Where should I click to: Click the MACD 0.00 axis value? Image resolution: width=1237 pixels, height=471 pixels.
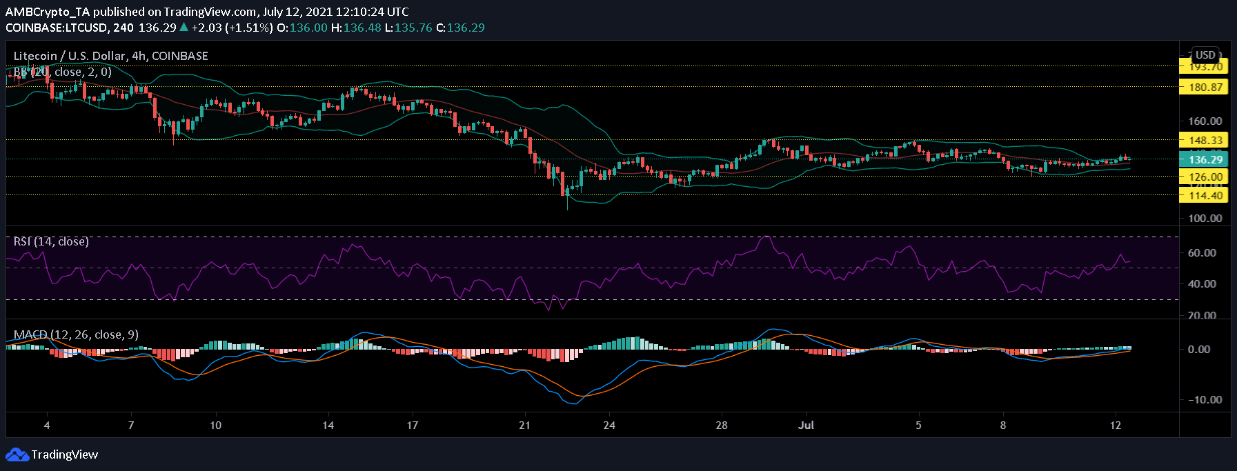pos(1199,349)
